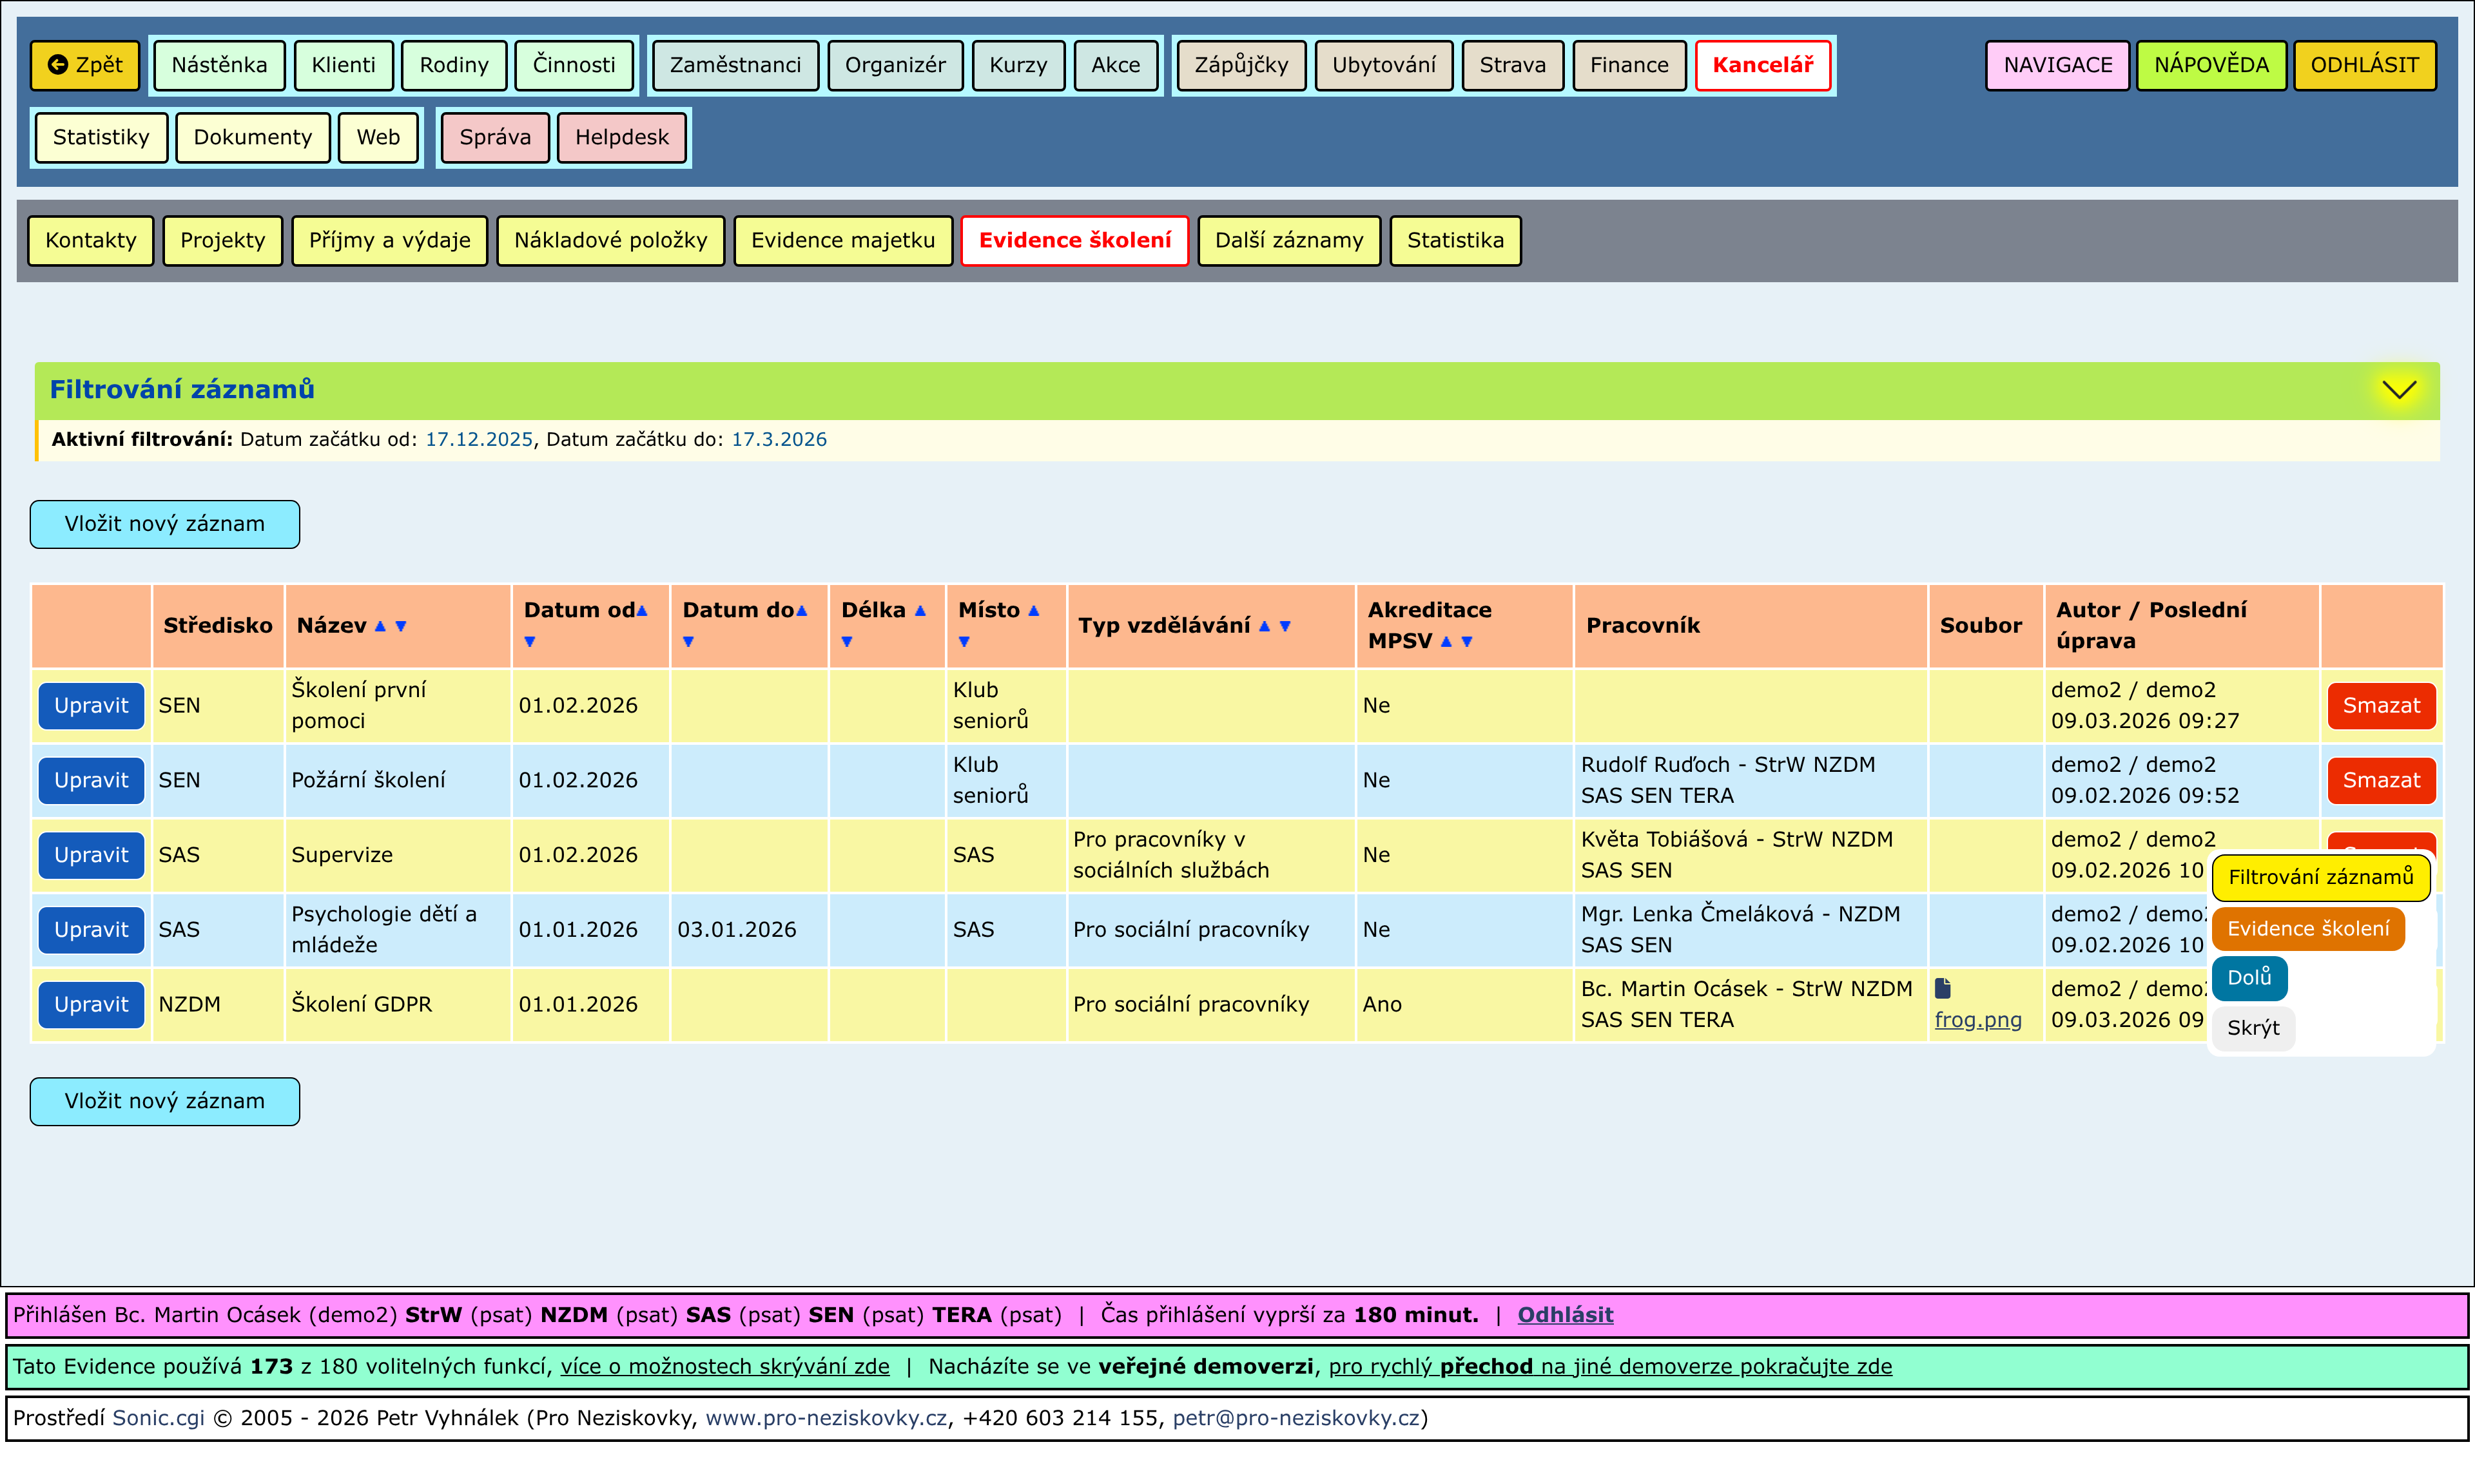Click the file icon above frog.png
This screenshot has height=1478, width=2475.
[x=1943, y=988]
